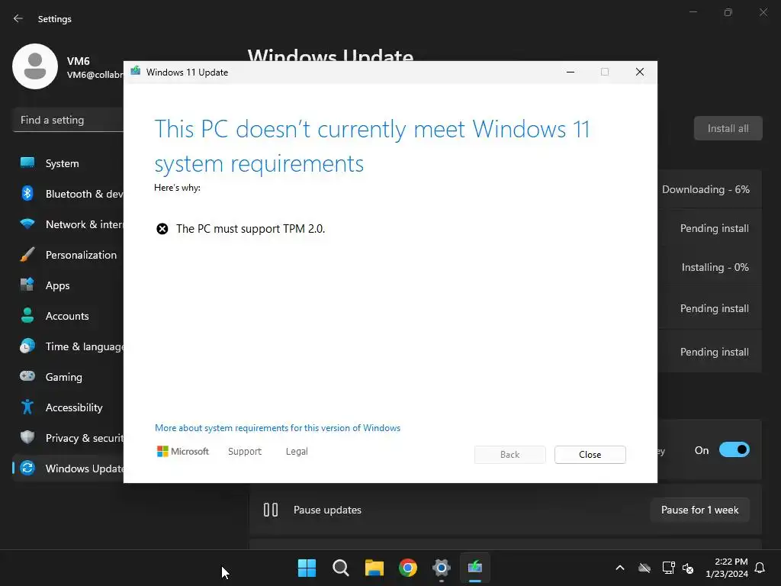Click the Downloading - 6% status
The height and width of the screenshot is (586, 781).
click(x=705, y=189)
